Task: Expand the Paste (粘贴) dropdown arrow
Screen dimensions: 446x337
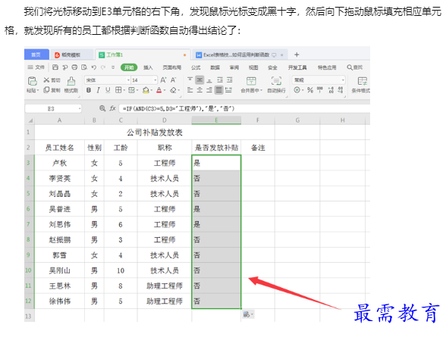Action: [38, 91]
